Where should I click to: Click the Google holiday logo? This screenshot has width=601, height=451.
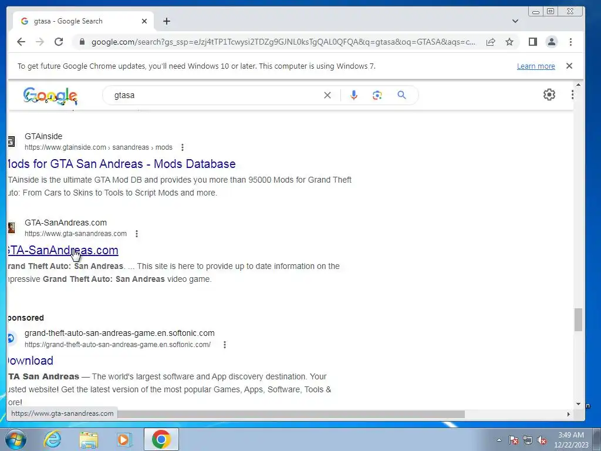click(50, 96)
